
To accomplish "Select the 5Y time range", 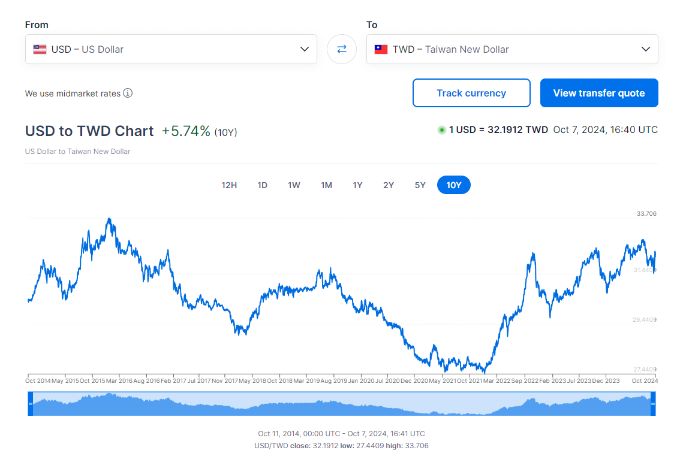I will point(420,185).
